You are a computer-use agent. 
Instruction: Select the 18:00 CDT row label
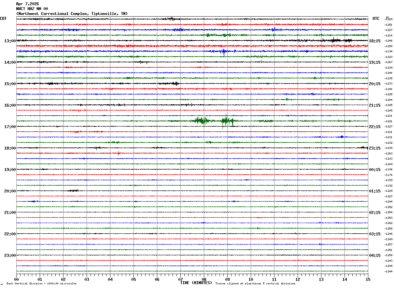click(10, 148)
